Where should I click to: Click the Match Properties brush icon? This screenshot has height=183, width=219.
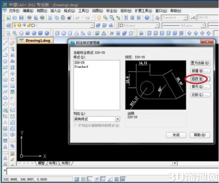(70, 18)
